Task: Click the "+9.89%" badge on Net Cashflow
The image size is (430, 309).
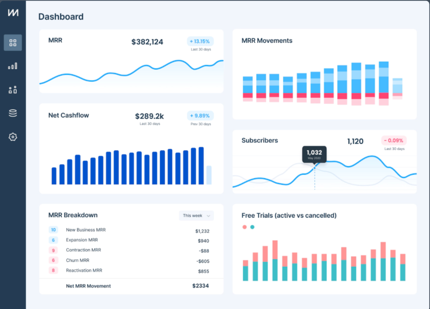Action: pos(200,115)
